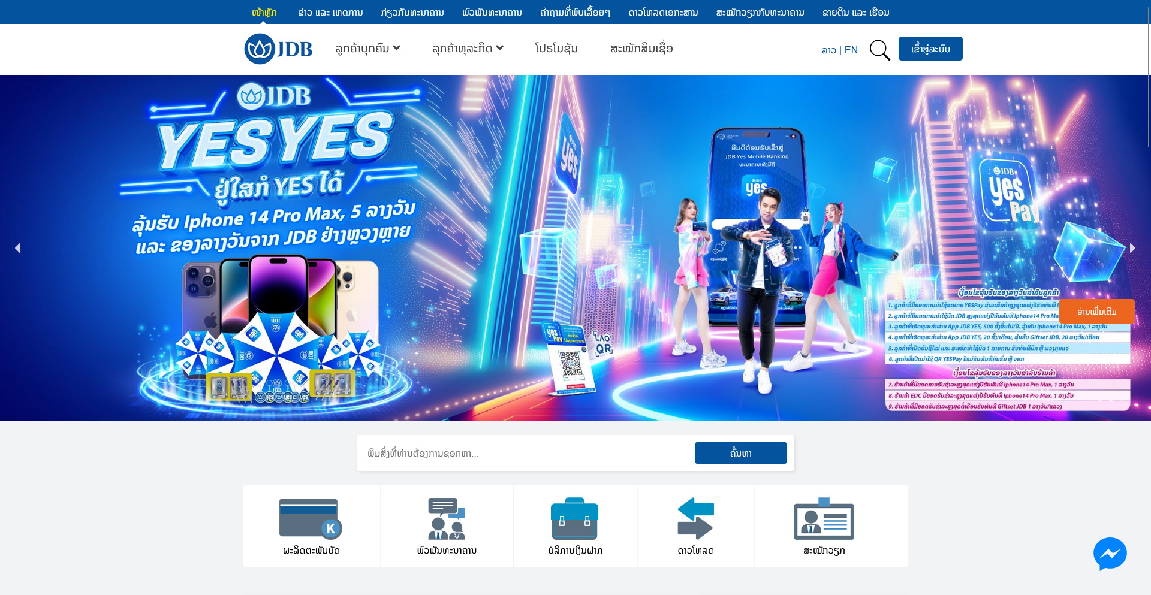Expand the ລູກຄ້າບຸກຄົນ dropdown menu
Image resolution: width=1151 pixels, height=595 pixels.
(x=367, y=48)
